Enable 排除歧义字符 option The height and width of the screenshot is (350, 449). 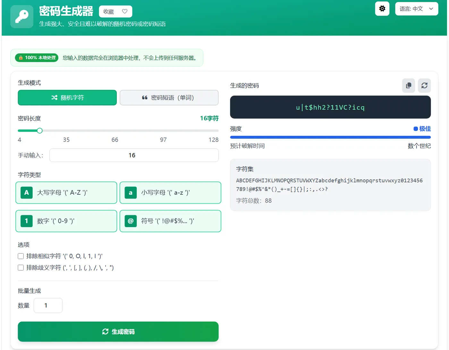click(x=21, y=267)
